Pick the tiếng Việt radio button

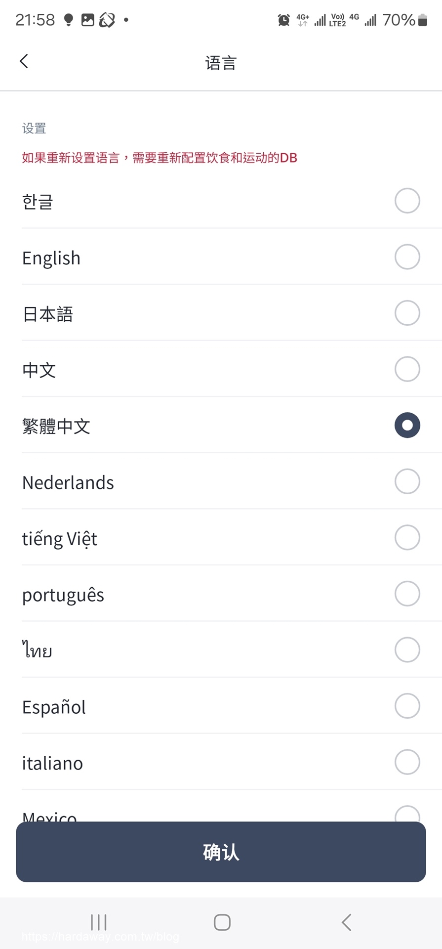pyautogui.click(x=407, y=537)
